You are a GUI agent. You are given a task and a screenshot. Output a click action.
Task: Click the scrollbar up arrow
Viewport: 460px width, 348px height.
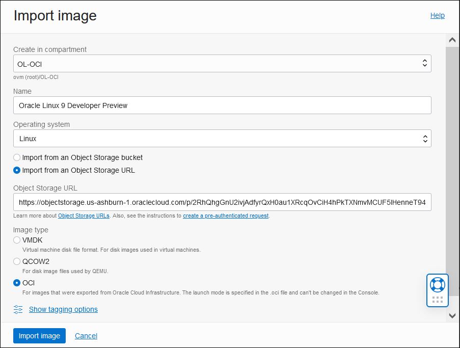click(x=452, y=39)
